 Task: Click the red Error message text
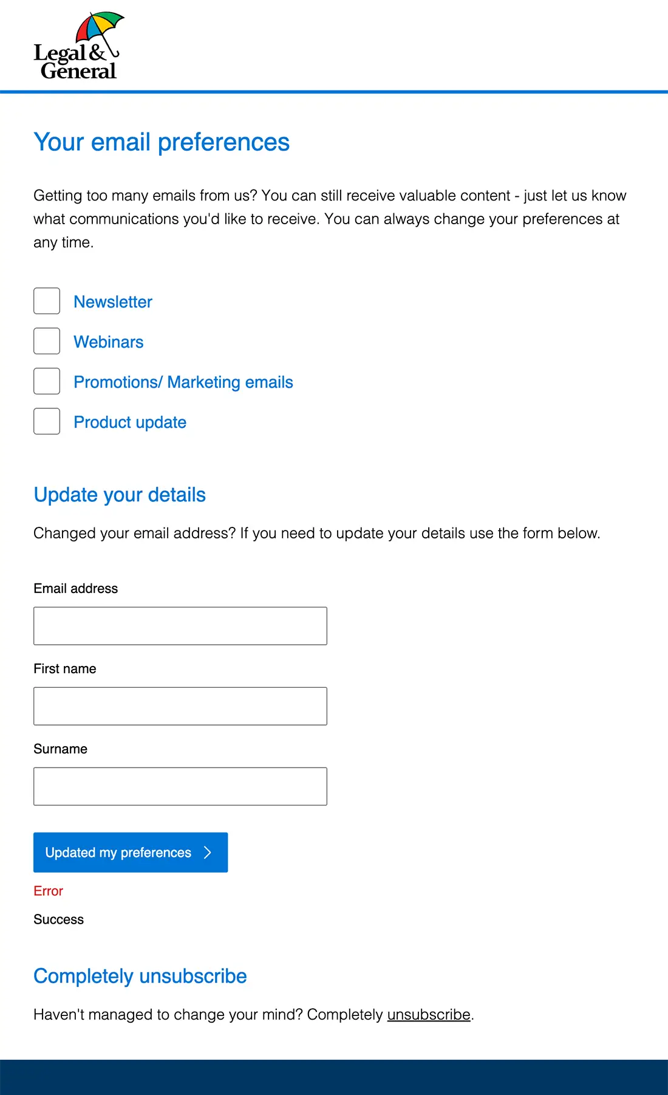pyautogui.click(x=49, y=891)
